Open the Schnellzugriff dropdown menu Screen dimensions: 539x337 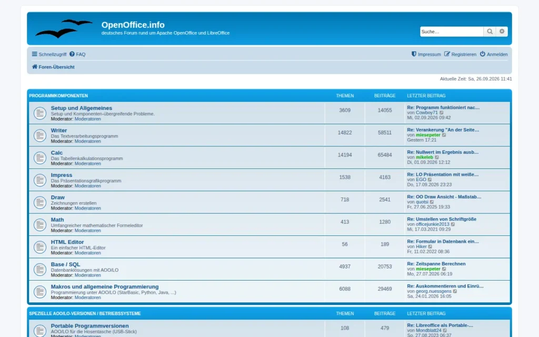[x=49, y=54]
